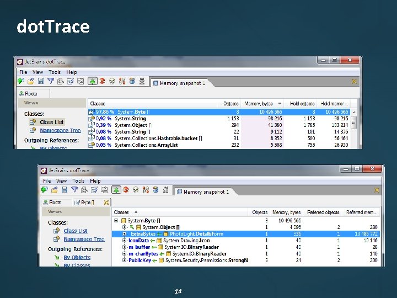The height and width of the screenshot is (298, 397).
Task: Click filter funnel icon in bottom window toolbar
Action: click(x=74, y=189)
